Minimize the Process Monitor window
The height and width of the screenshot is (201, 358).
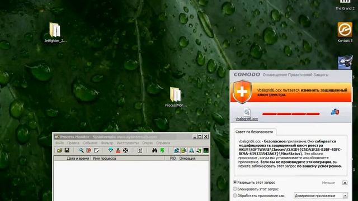click(195, 137)
